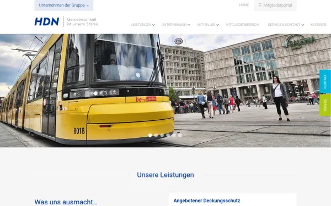Click the slogan Gemeinsamkeit ist unsere Stärke
The height and width of the screenshot is (206, 331).
[x=83, y=21]
